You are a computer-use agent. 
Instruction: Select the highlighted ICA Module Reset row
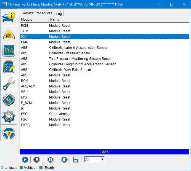(105, 36)
